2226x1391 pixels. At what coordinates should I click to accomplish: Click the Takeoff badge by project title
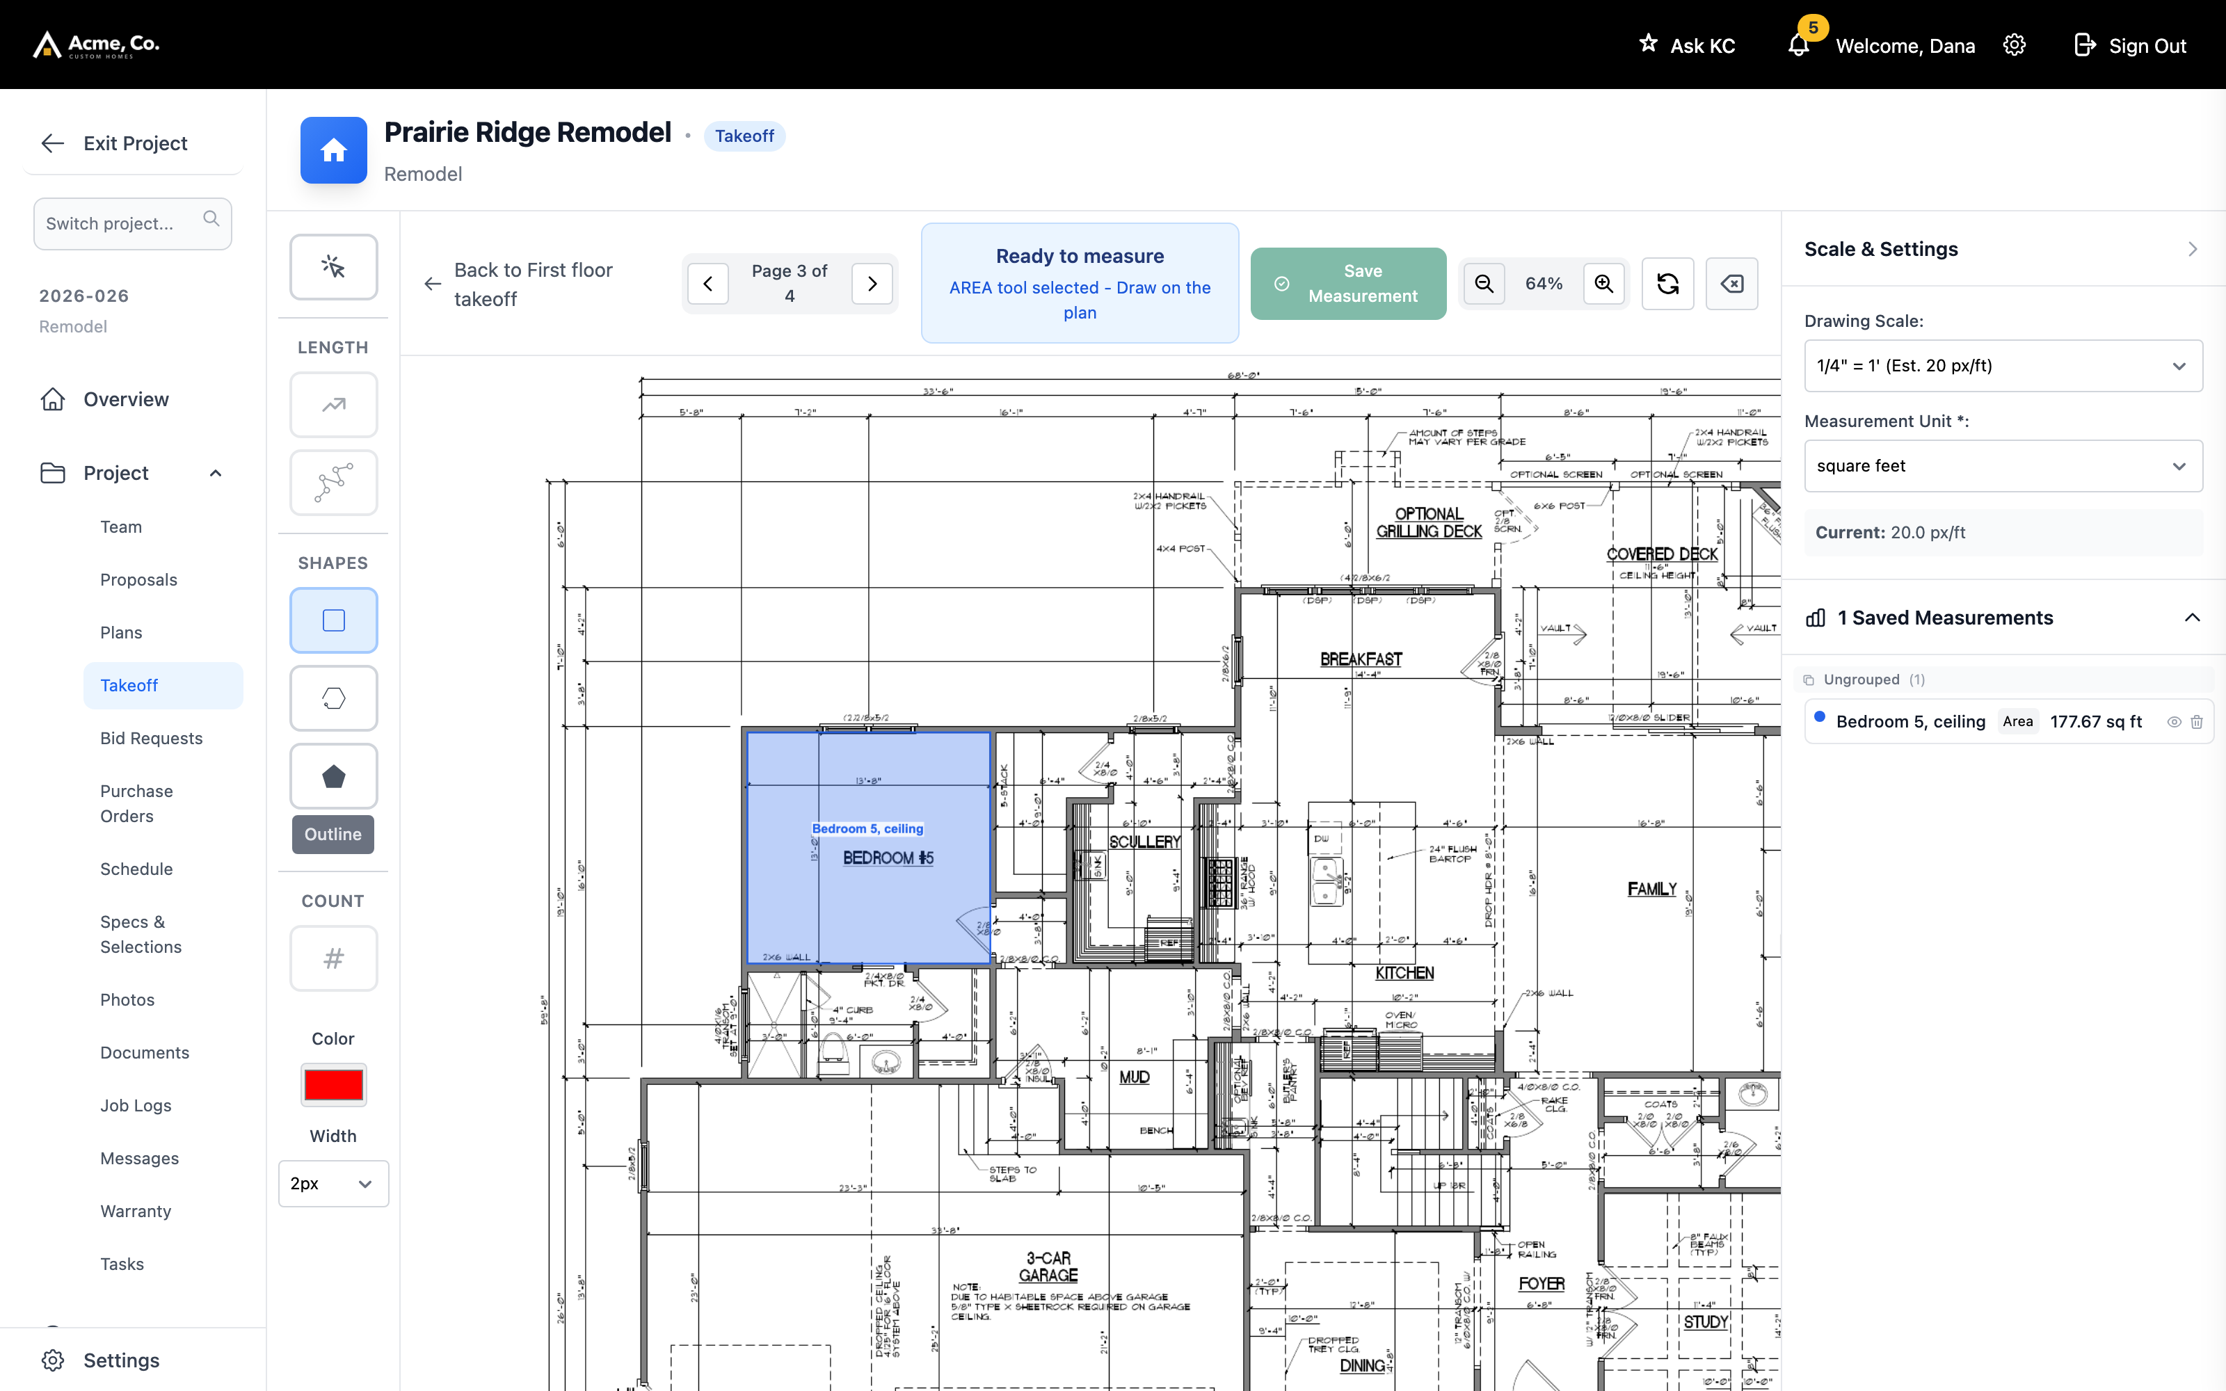[x=744, y=136]
